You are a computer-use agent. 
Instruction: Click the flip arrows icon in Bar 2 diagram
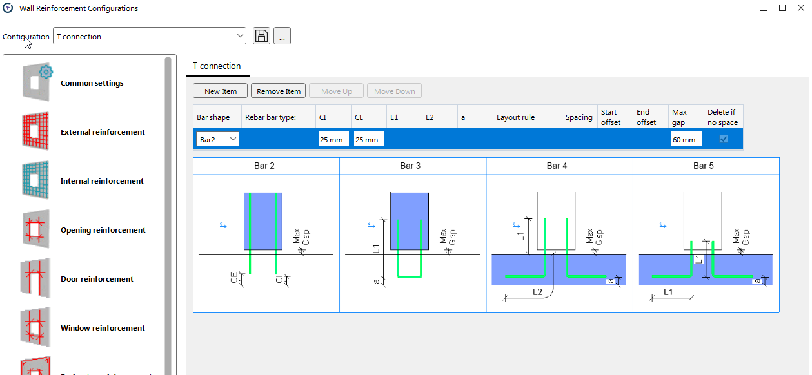point(223,225)
